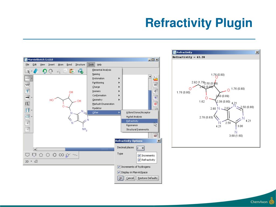The width and height of the screenshot is (276, 207).
Task: Toggle the Increments checkbox
Action: tap(139, 156)
